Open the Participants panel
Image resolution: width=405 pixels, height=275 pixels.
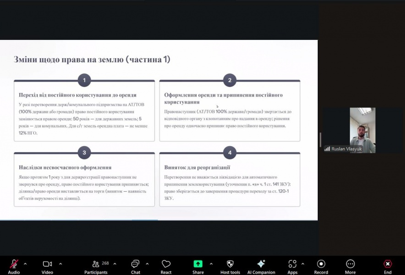pos(96,264)
